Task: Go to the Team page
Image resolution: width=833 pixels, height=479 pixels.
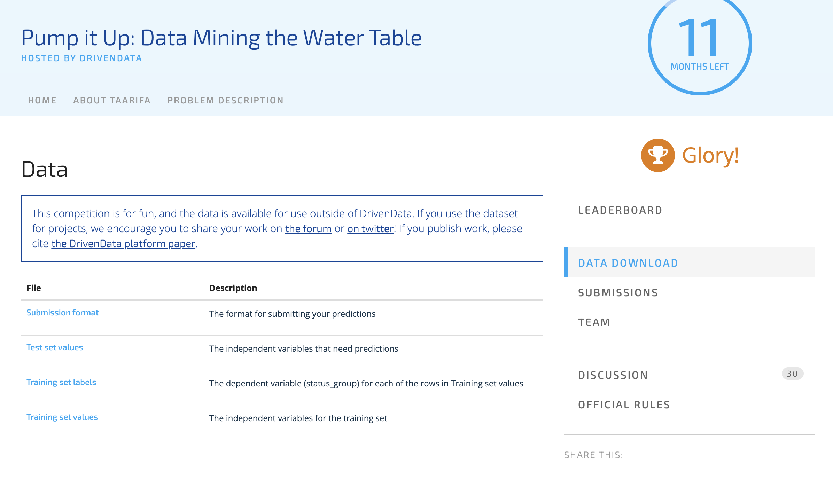Action: click(594, 322)
